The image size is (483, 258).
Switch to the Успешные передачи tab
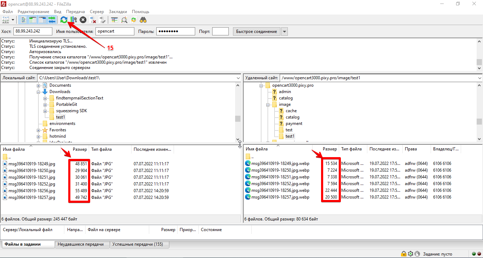139,244
